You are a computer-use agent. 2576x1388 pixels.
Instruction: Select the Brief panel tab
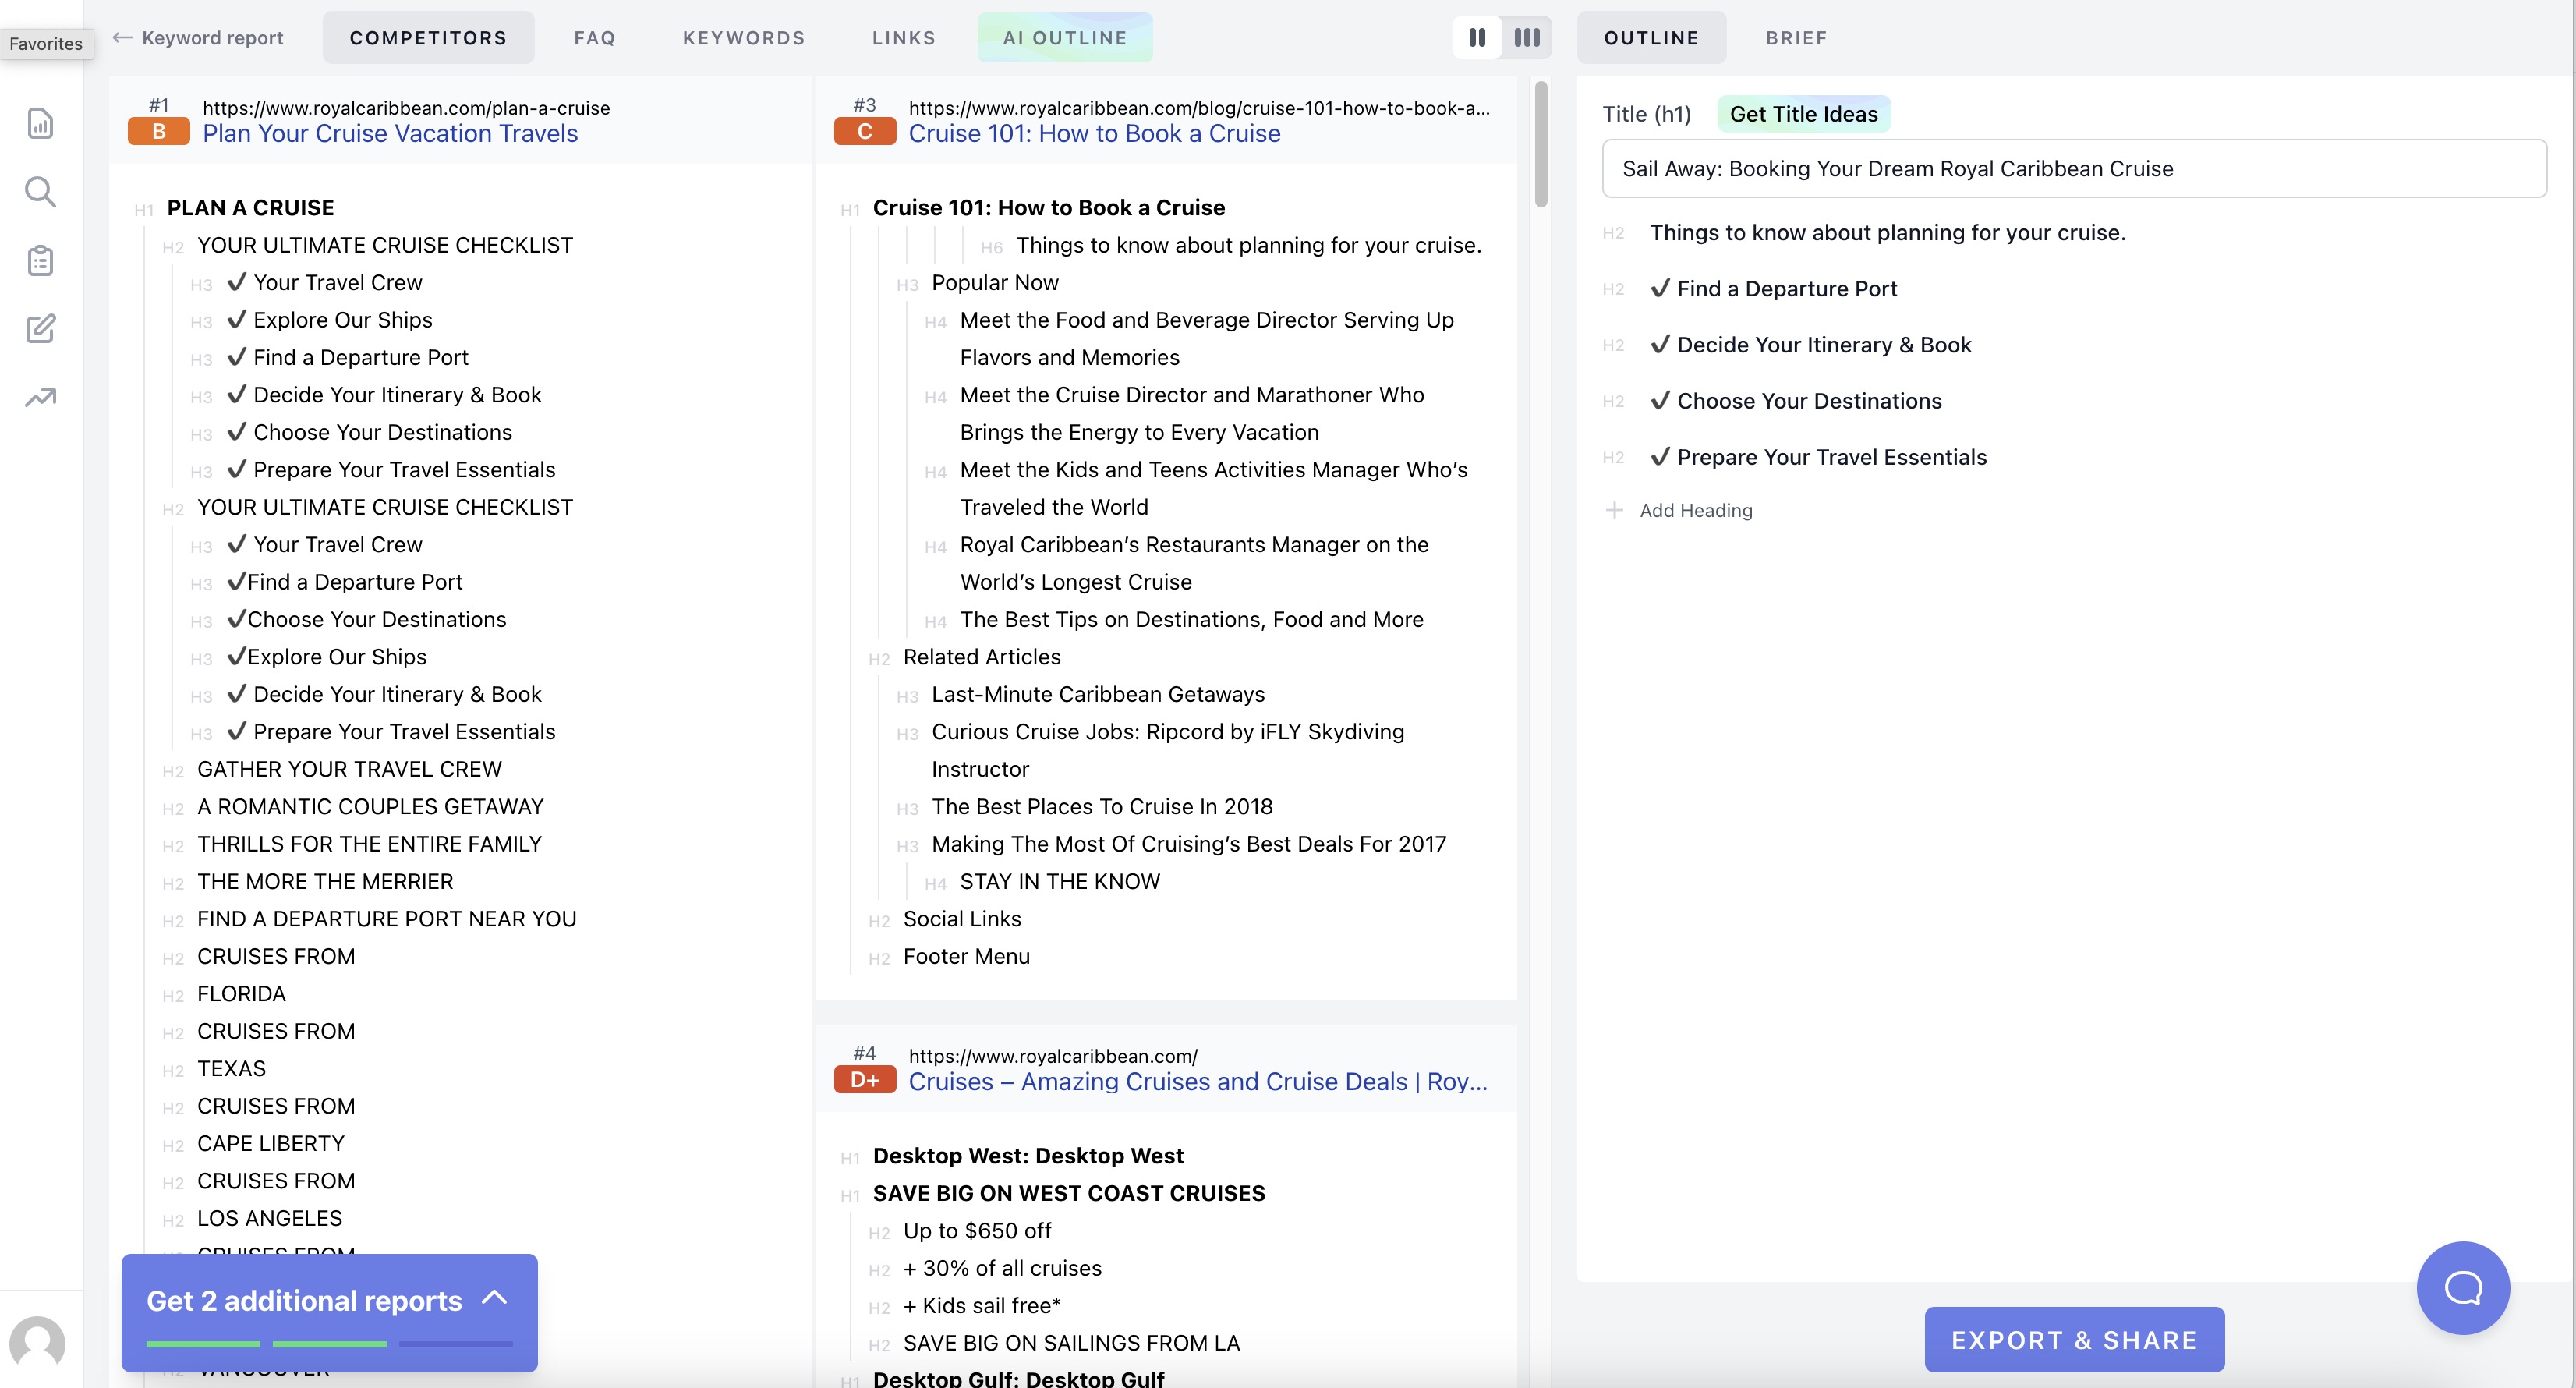tap(1796, 38)
